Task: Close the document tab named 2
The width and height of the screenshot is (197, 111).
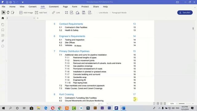Action: pos(34,18)
